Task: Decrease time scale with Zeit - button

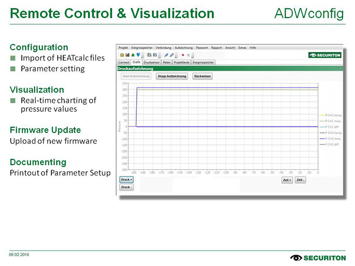Action: point(300,180)
